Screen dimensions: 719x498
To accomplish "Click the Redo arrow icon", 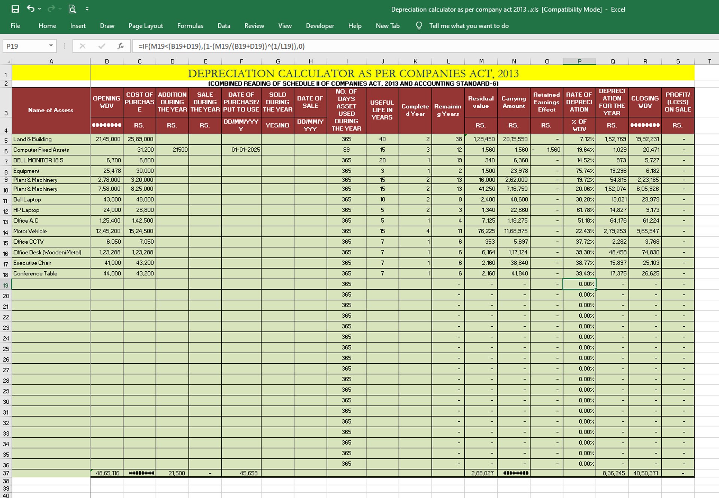I will 51,9.
